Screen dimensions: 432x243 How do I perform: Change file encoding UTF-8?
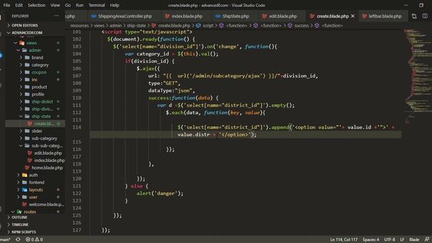coord(389,240)
